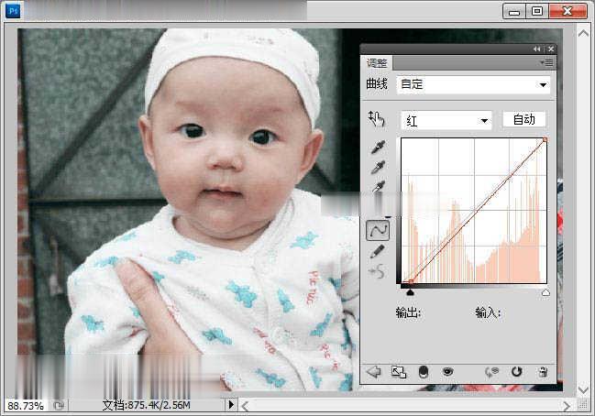The height and width of the screenshot is (416, 595).
Task: Pick the black point eyedropper
Action: coord(378,148)
